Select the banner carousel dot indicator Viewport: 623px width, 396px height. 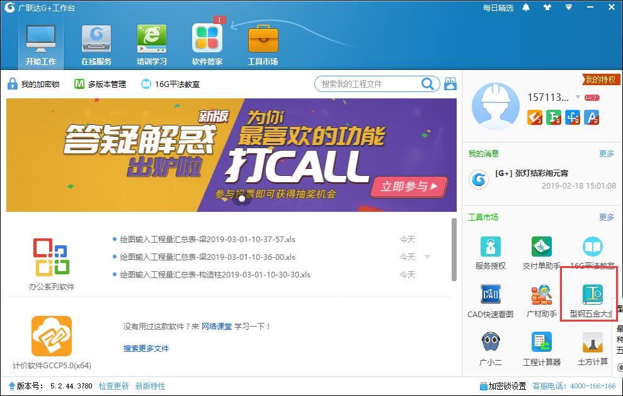[x=241, y=199]
